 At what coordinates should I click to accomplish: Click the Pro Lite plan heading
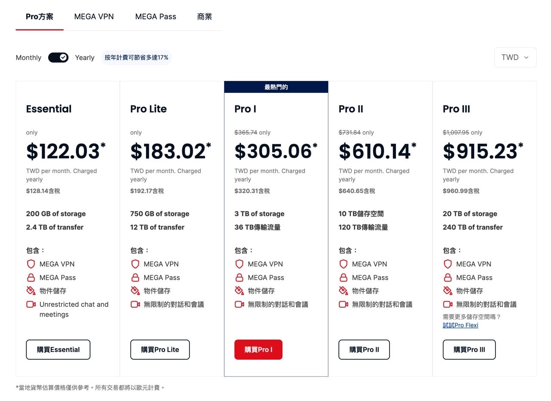(148, 109)
